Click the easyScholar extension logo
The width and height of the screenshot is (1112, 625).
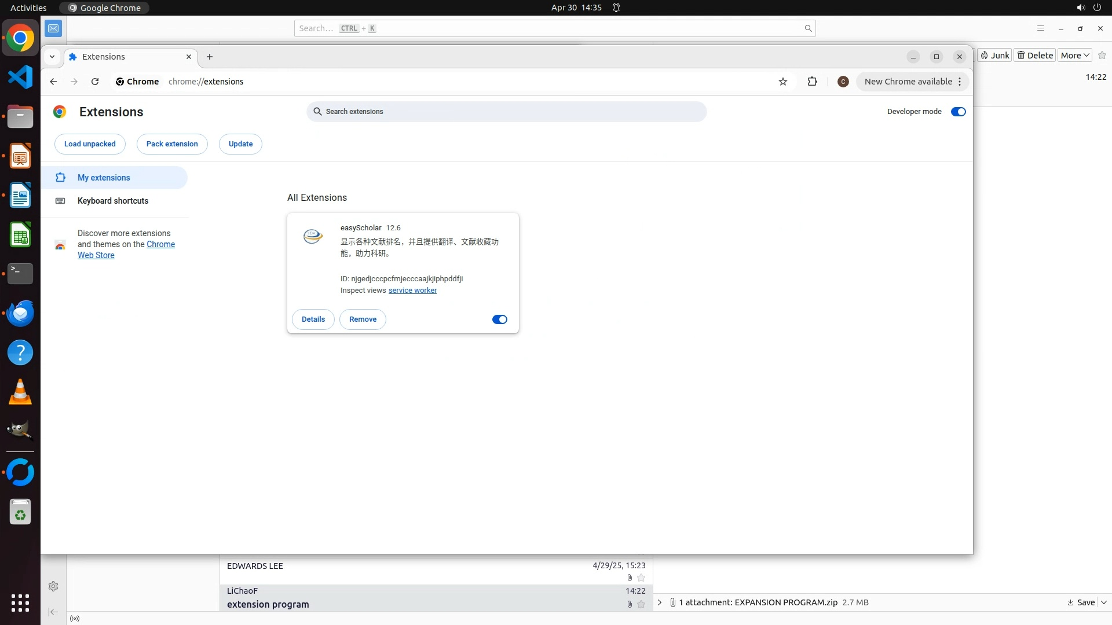313,236
